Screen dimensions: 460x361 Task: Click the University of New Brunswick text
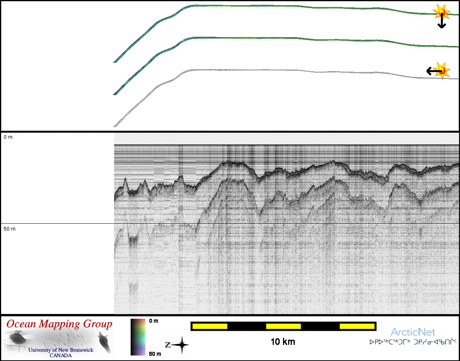click(61, 350)
